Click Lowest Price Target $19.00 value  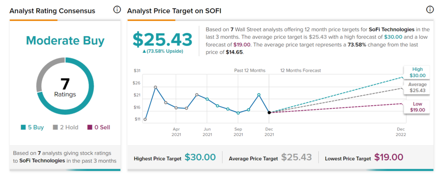pos(389,157)
